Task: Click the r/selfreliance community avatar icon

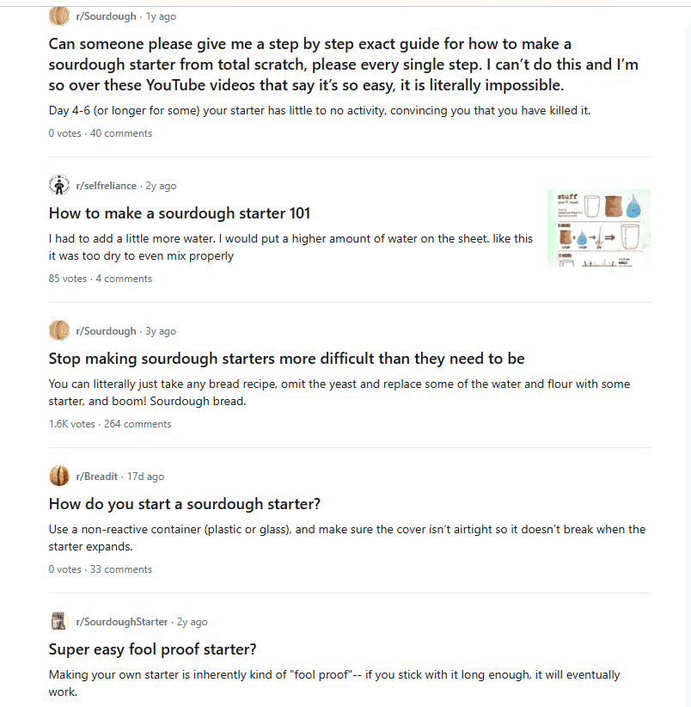Action: click(x=59, y=186)
